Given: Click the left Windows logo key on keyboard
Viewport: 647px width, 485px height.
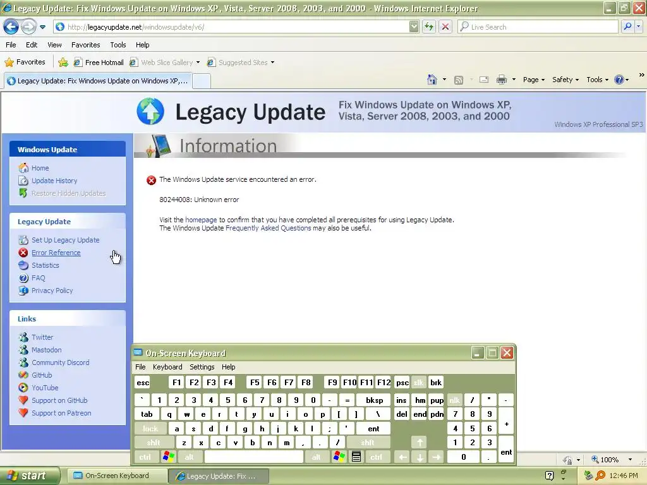Looking at the screenshot, I should (x=169, y=457).
